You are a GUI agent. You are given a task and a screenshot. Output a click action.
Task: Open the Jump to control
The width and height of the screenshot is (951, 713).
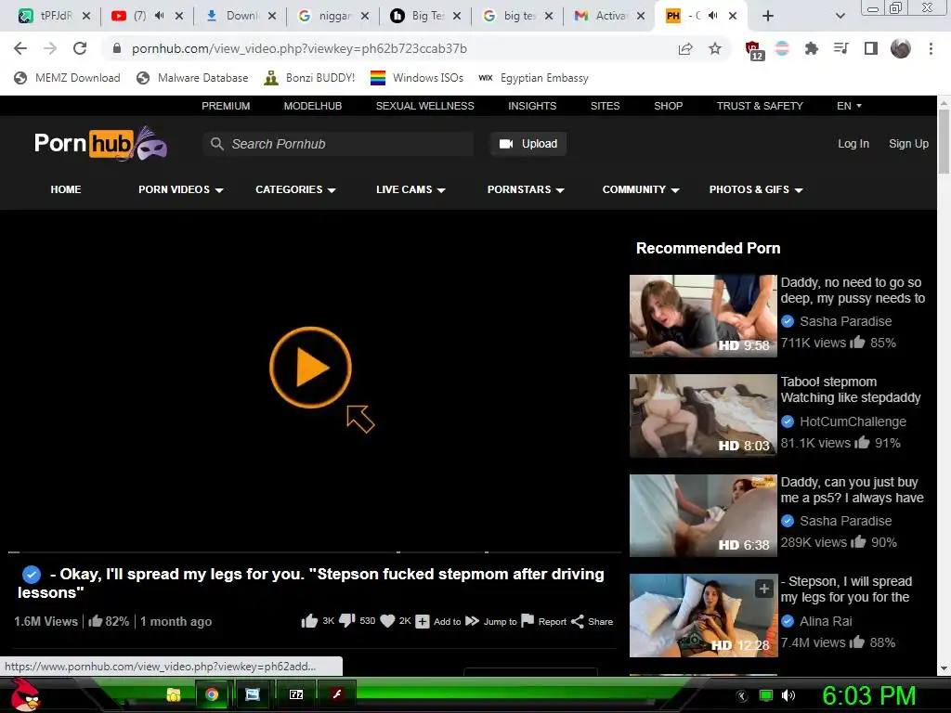point(491,621)
